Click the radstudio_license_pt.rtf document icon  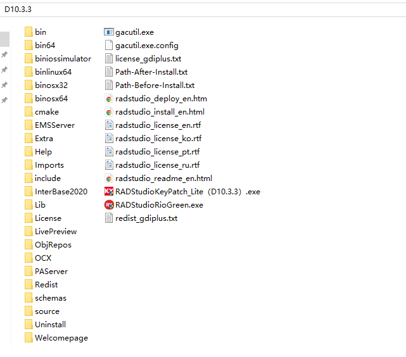109,152
